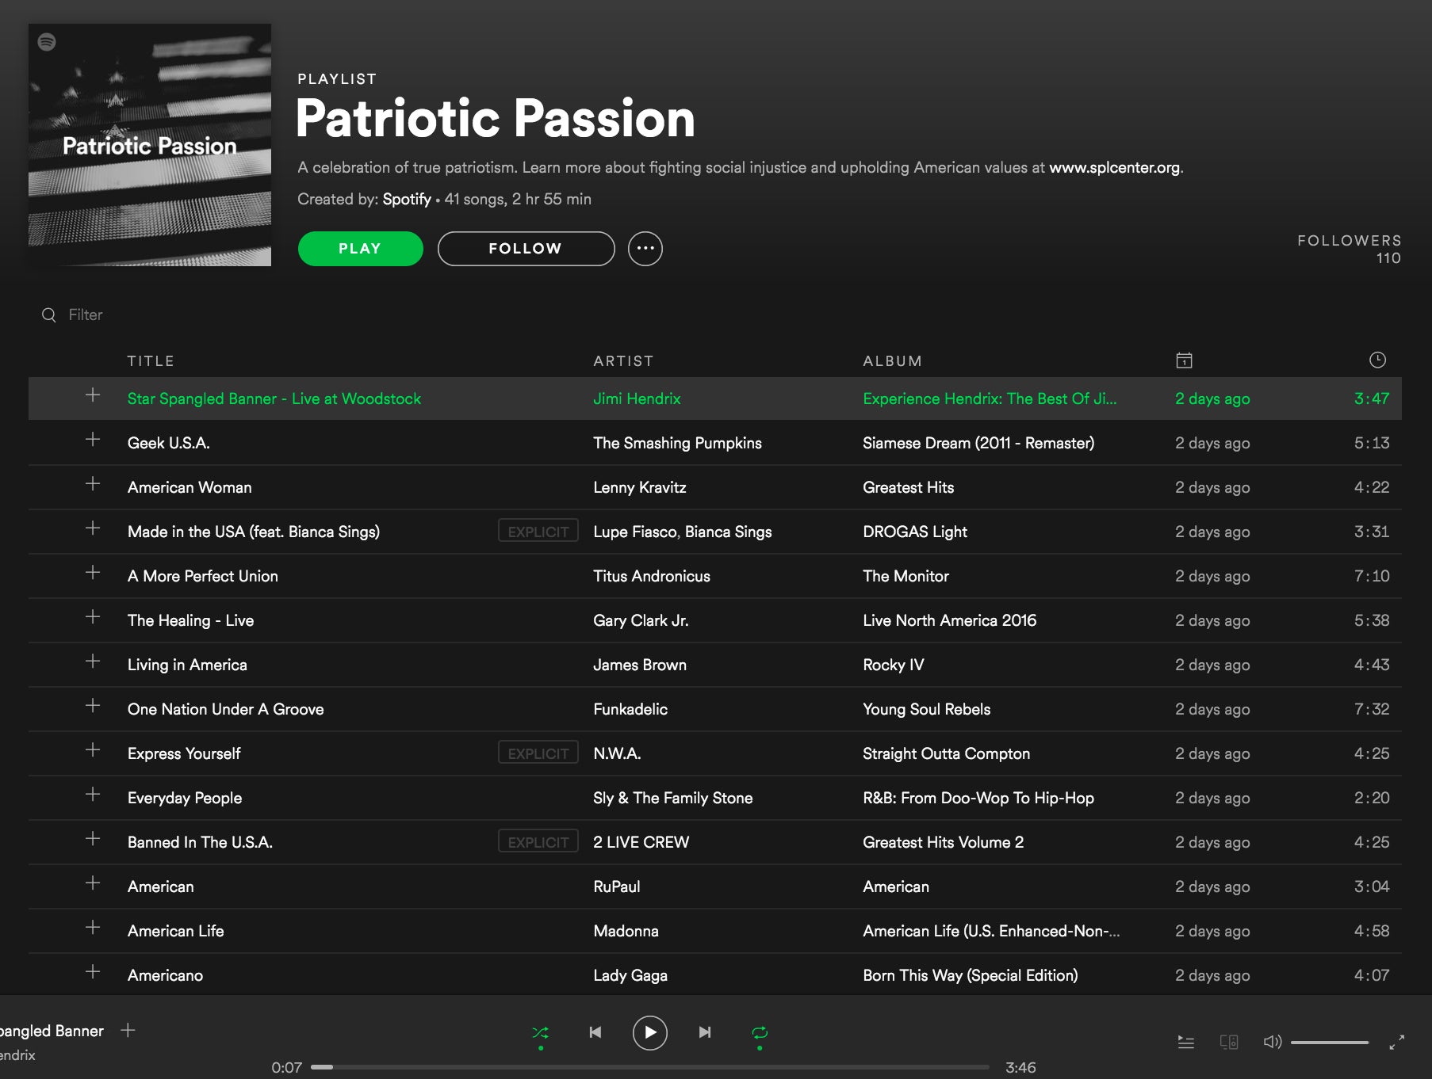Add Star Spangled Banner row to library

[x=93, y=395]
